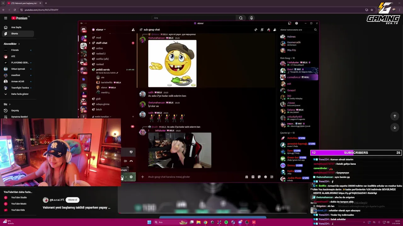Open the browser tab search dropdown
The image size is (403, 226).
click(3, 3)
